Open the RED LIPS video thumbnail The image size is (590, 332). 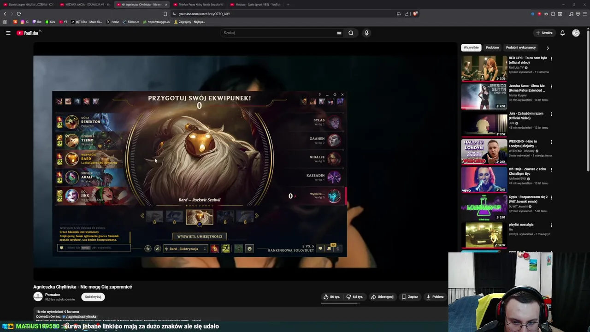coord(484,68)
